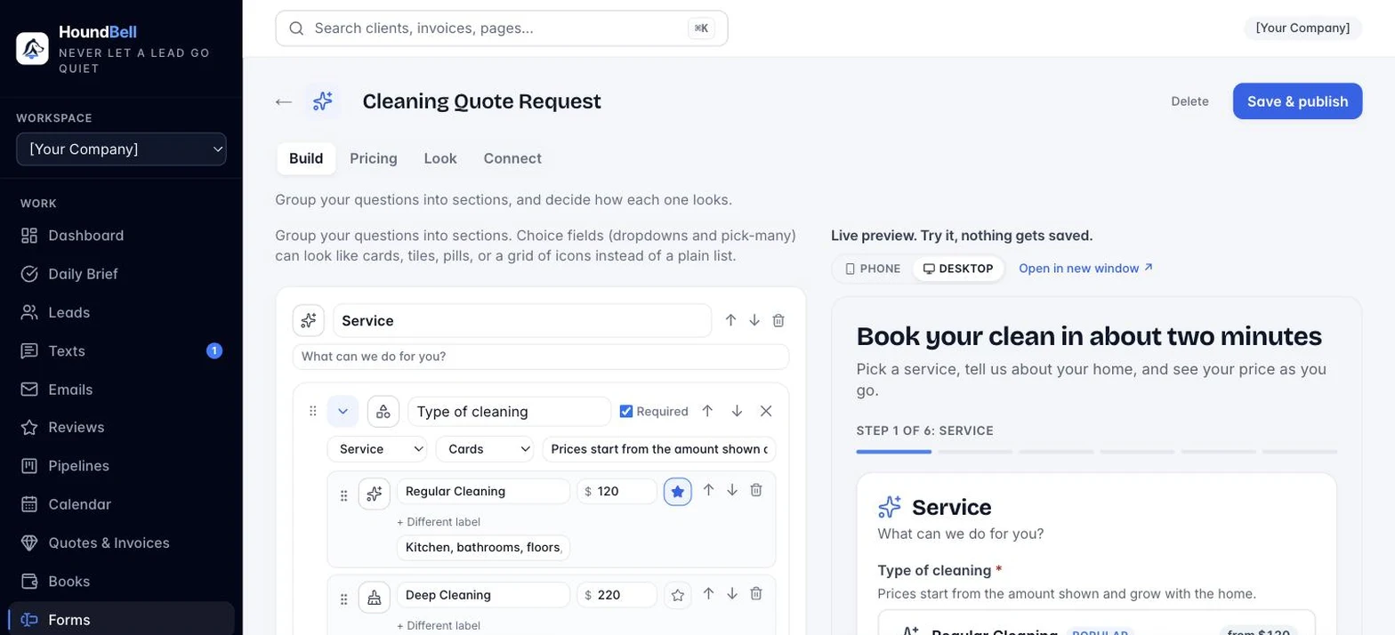Image resolution: width=1395 pixels, height=635 pixels.
Task: Switch to the Connect tab
Action: 512,158
